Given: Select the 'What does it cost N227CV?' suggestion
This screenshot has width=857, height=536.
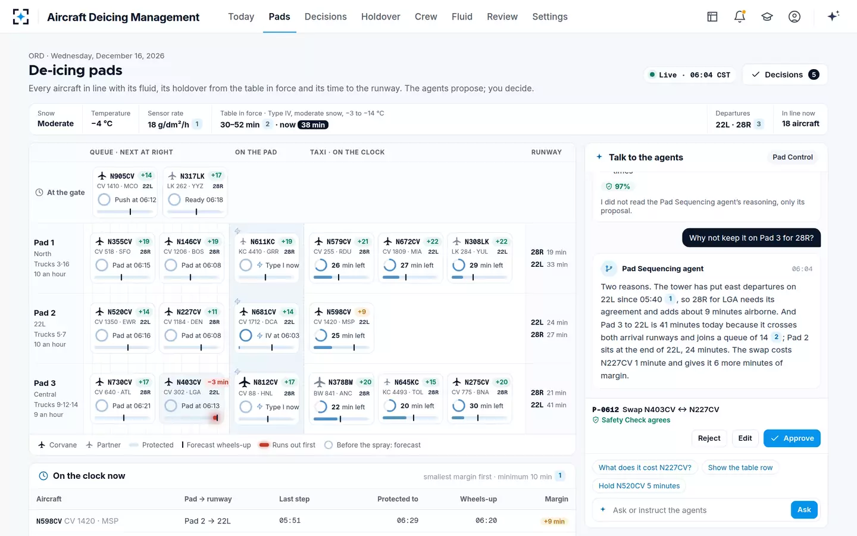Looking at the screenshot, I should pos(645,468).
